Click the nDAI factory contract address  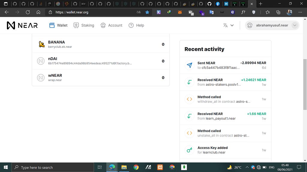point(90,63)
